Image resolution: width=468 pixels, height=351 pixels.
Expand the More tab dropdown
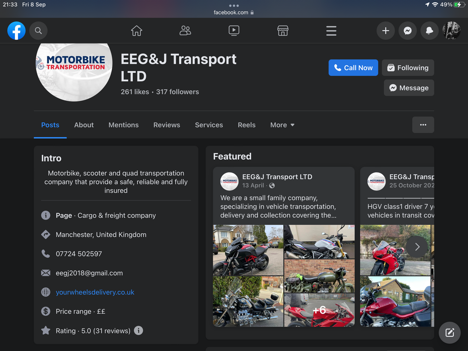pyautogui.click(x=282, y=125)
